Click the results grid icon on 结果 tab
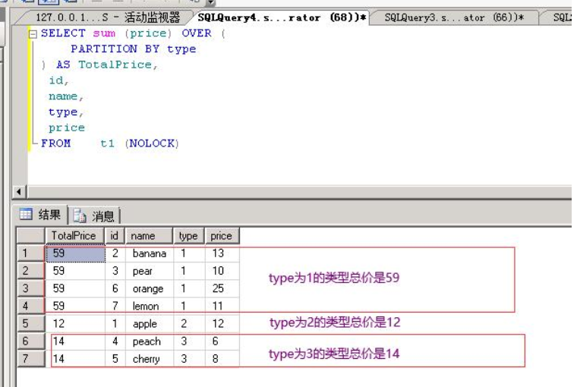 coord(26,214)
